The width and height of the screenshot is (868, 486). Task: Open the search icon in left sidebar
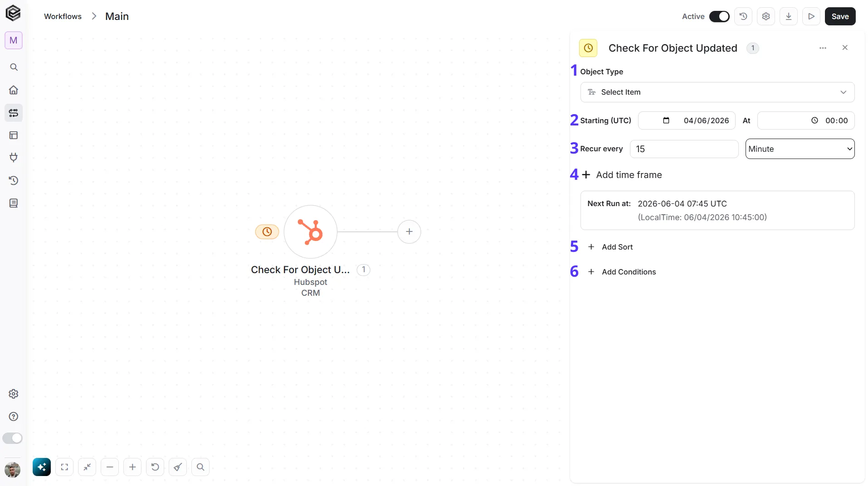pos(14,67)
